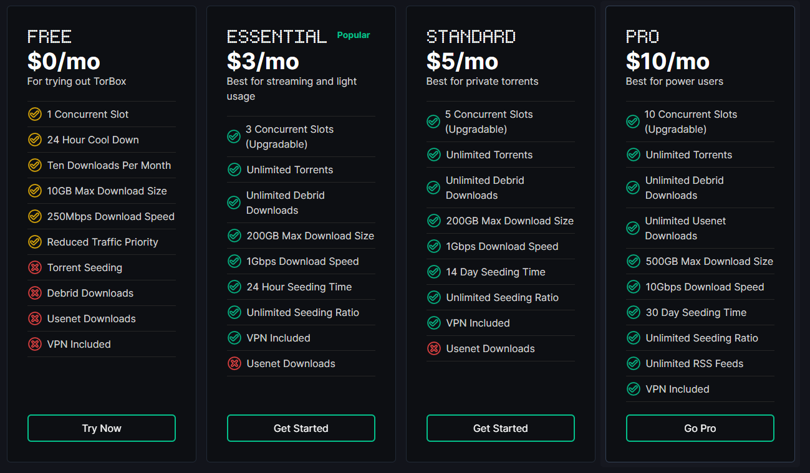Click the Go Pro button
The height and width of the screenshot is (473, 810).
tap(700, 428)
